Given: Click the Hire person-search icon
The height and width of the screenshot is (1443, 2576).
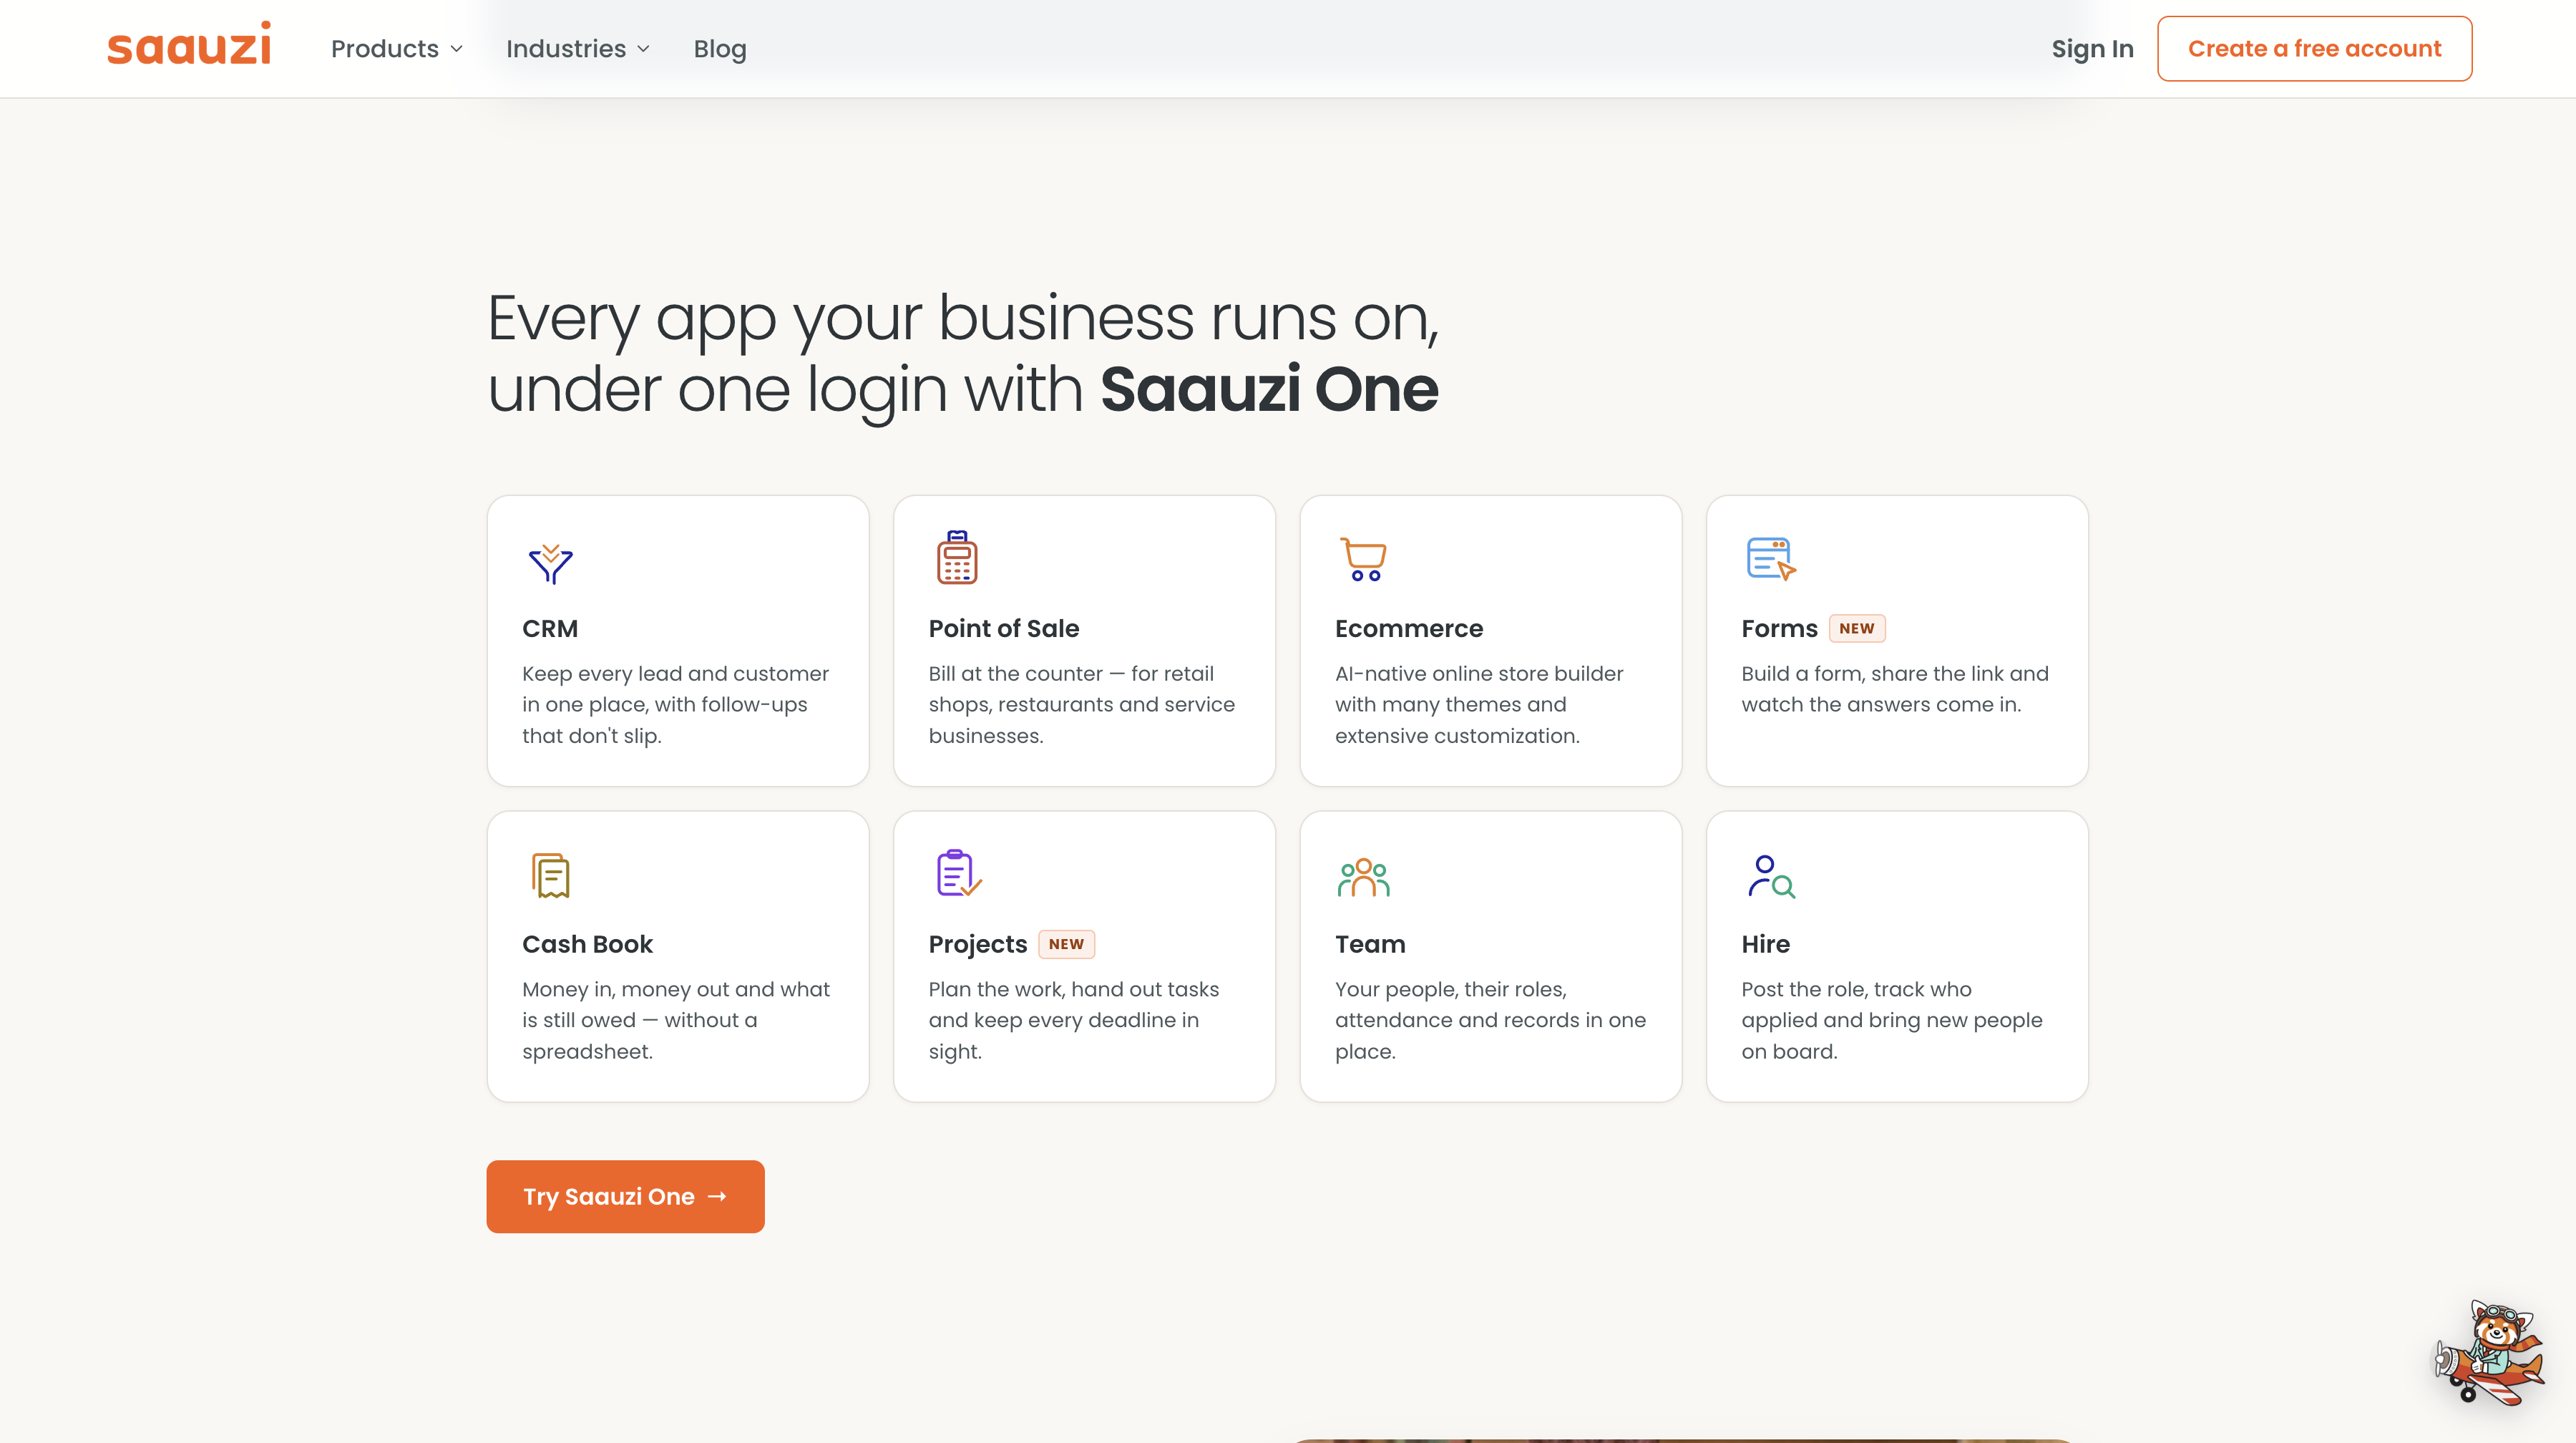Looking at the screenshot, I should 1771,876.
